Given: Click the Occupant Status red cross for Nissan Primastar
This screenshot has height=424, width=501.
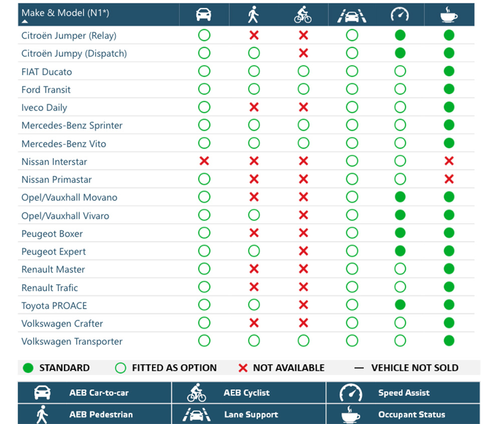Looking at the screenshot, I should tap(449, 179).
